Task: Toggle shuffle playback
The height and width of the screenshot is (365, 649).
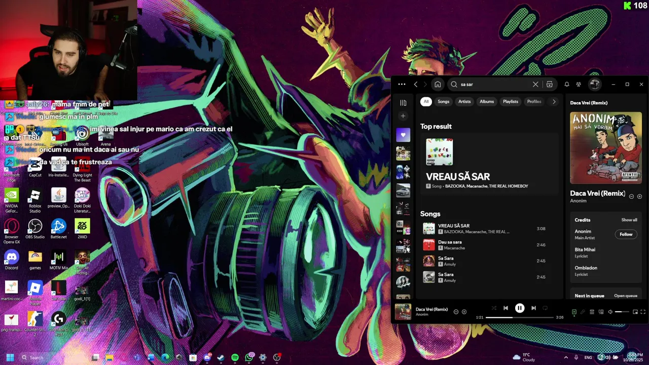Action: [494, 308]
